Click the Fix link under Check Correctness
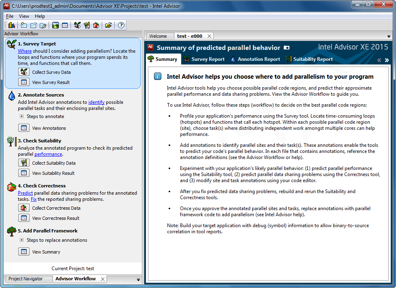 pos(34,199)
